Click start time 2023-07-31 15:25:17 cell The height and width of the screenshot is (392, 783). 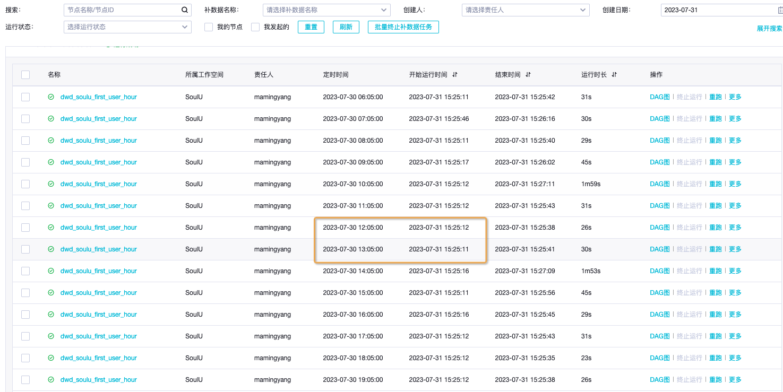tap(439, 162)
